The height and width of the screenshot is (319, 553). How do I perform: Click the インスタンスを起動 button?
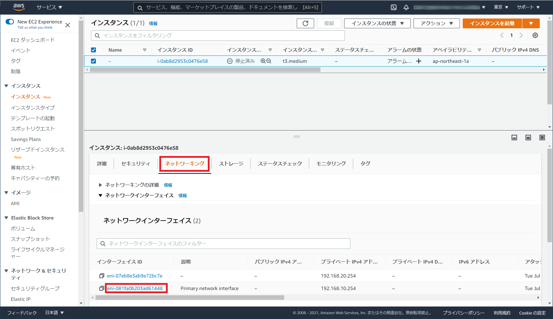pos(492,23)
